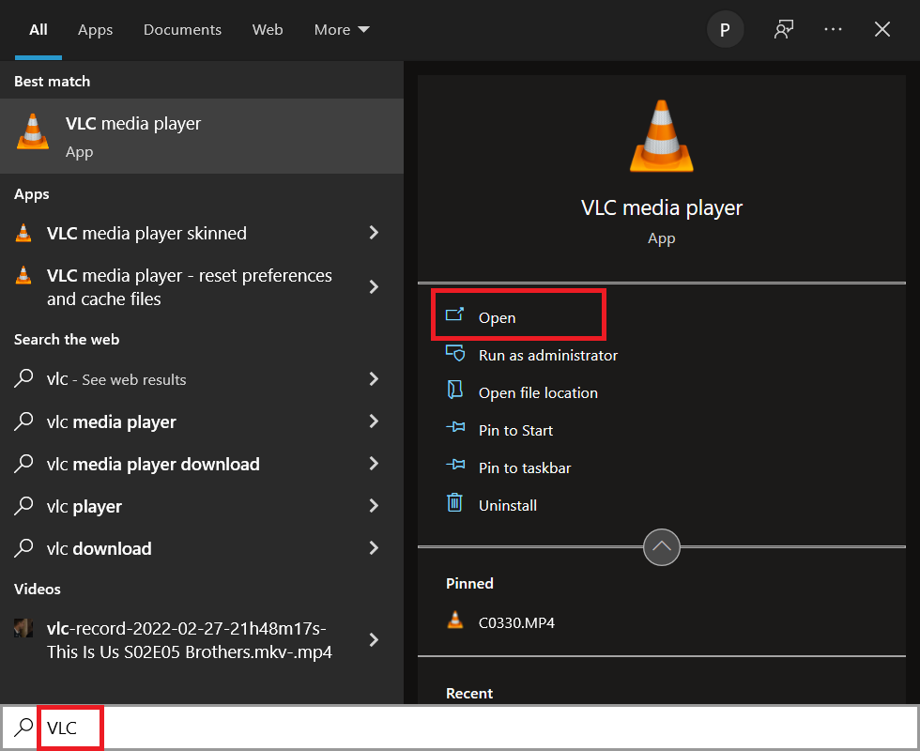Expand vlc See web results arrow

374,379
